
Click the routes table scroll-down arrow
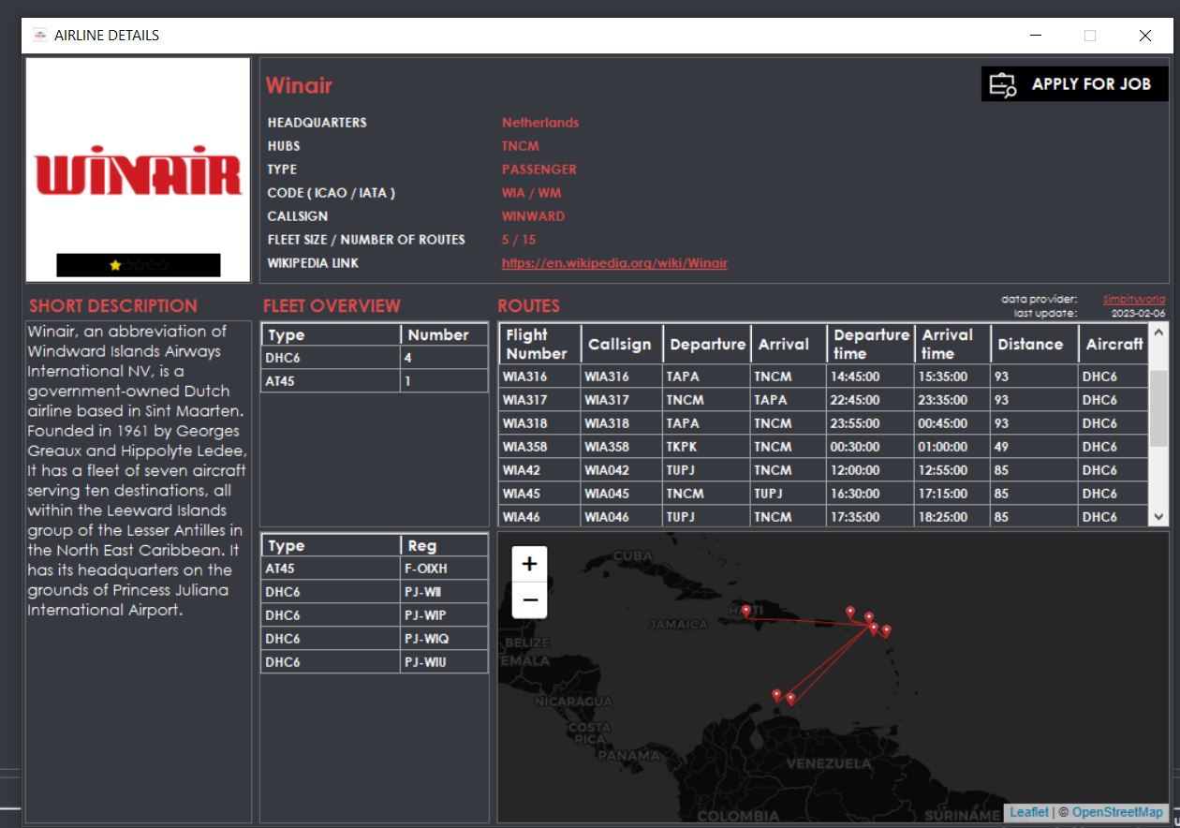(1159, 516)
